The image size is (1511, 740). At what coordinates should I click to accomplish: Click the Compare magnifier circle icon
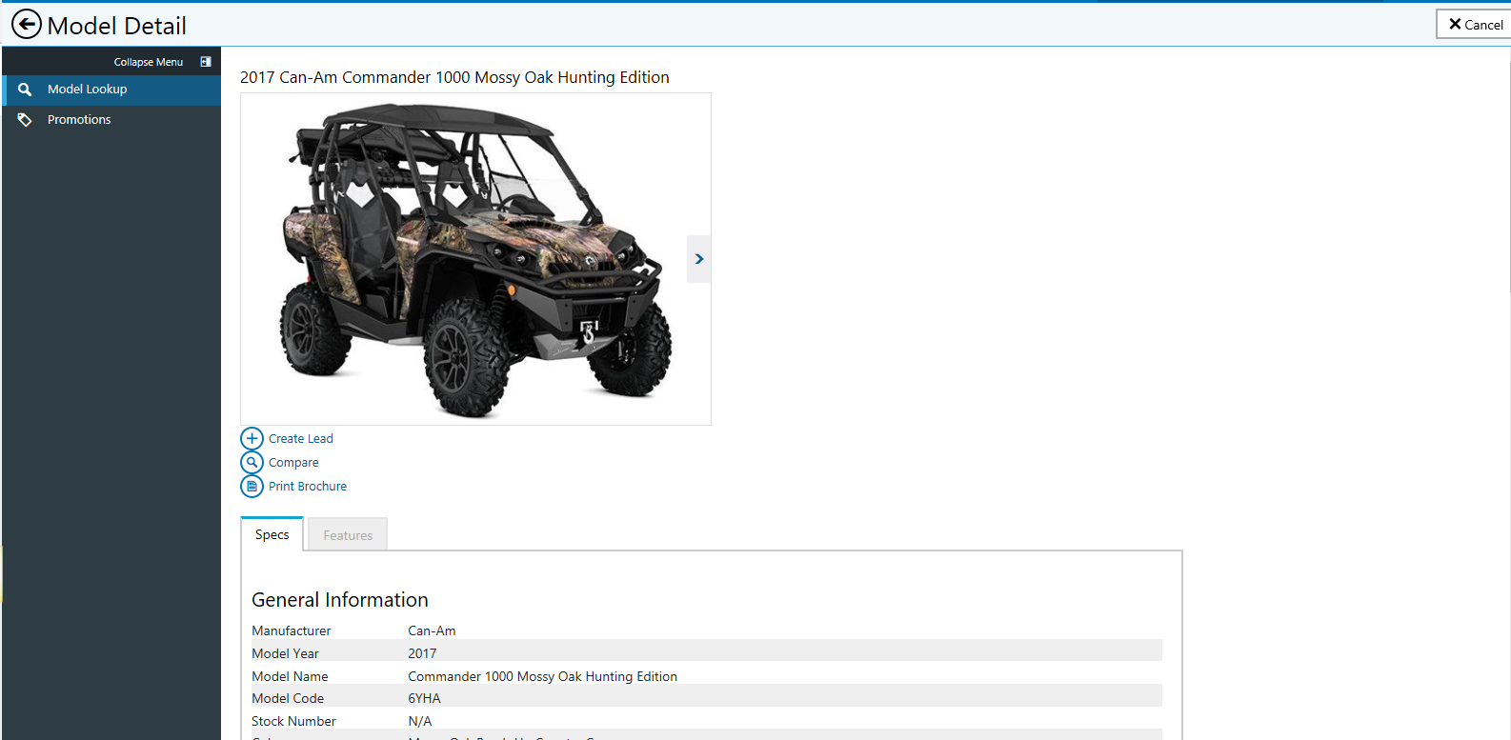click(x=252, y=462)
